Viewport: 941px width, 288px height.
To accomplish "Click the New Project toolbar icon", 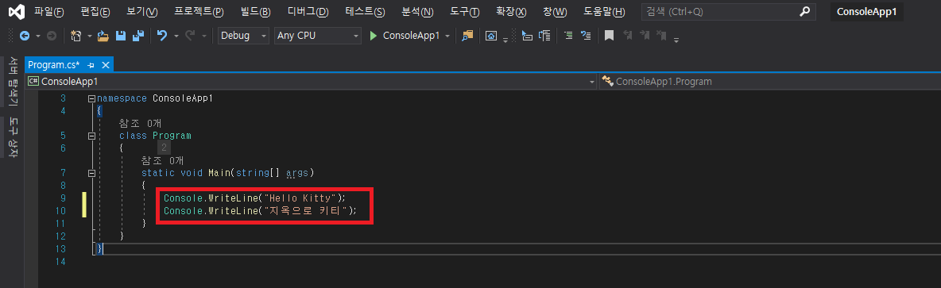I will [76, 36].
